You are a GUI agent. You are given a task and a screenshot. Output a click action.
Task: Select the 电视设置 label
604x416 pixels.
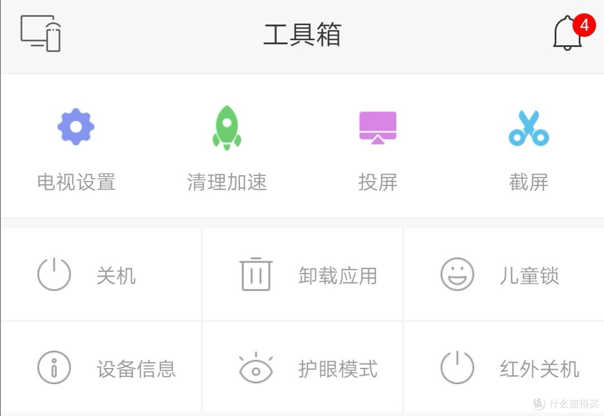coord(76,182)
